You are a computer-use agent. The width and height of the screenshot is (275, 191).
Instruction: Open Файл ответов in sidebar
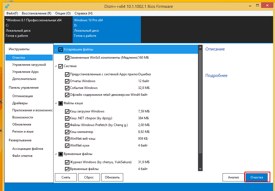click(22, 156)
